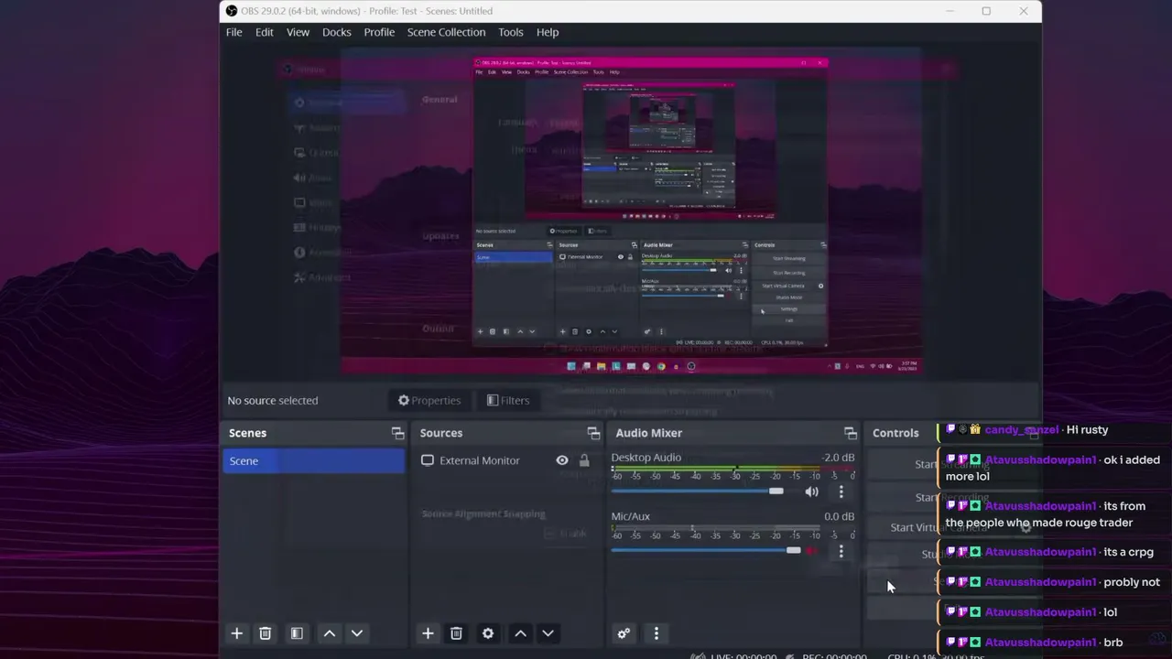1172x659 pixels.
Task: Add a new source with the plus icon
Action: [x=428, y=633]
